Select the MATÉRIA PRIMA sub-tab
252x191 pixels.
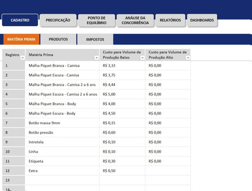click(21, 39)
